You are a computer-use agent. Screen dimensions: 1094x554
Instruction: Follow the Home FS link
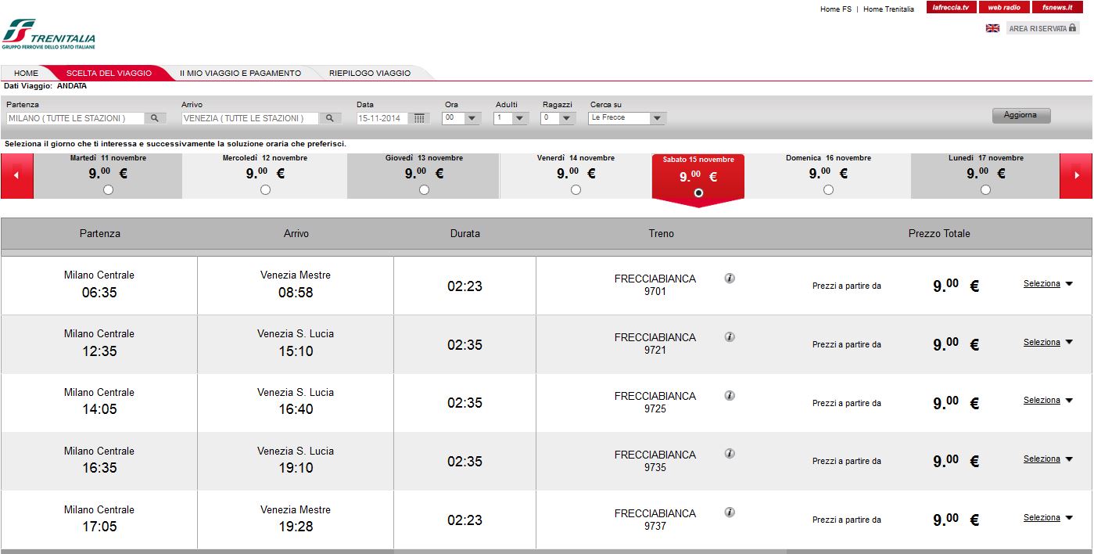coord(836,9)
